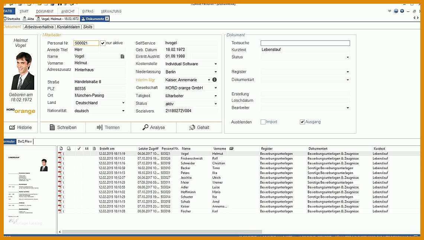Open the Land dropdown
Screen dimensions: 424x240
[x=123, y=103]
